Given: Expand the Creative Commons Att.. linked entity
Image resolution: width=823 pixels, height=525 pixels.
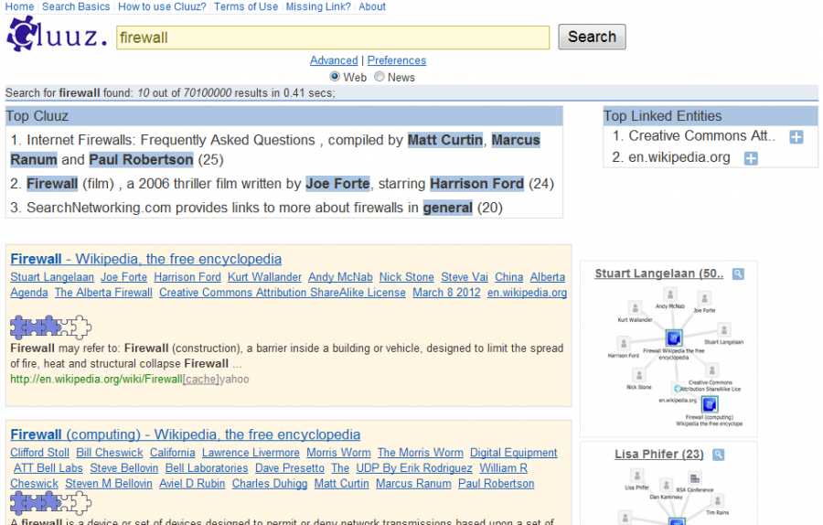Looking at the screenshot, I should coord(796,137).
